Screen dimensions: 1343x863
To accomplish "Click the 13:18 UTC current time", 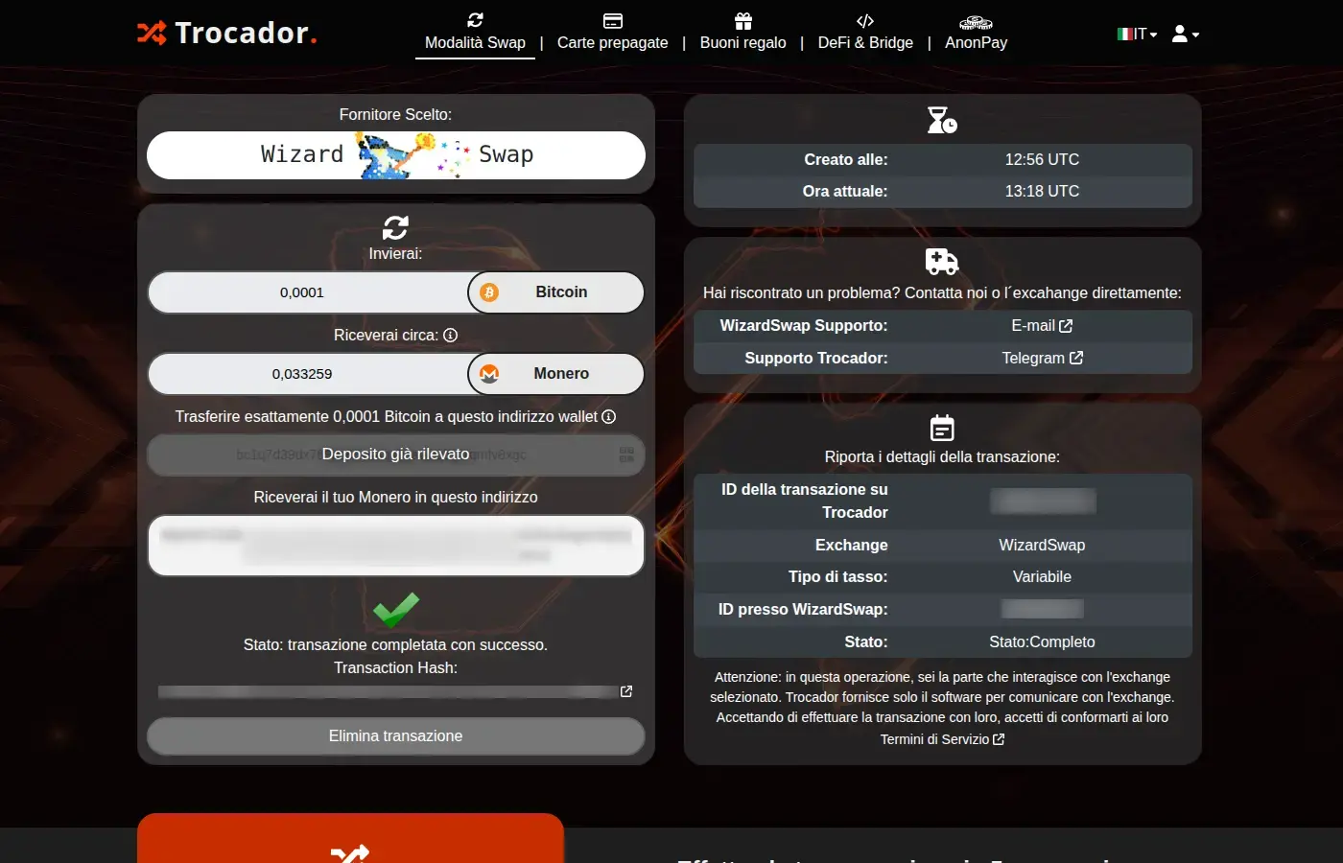I will coord(1042,191).
